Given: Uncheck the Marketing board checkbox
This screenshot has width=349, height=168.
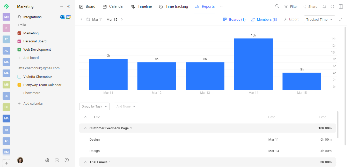Looking at the screenshot, I should pyautogui.click(x=19, y=33).
